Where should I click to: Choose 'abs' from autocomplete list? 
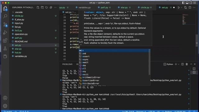[114, 66]
